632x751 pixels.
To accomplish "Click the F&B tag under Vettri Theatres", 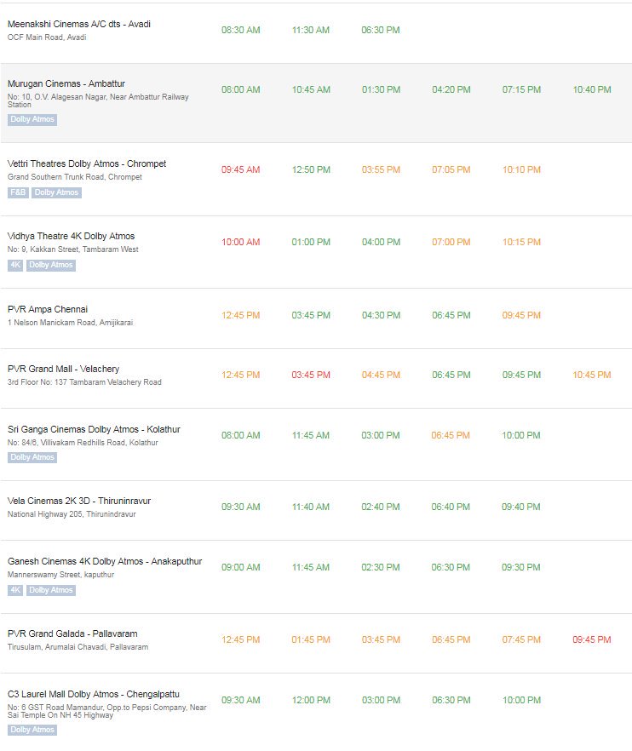I will click(x=18, y=192).
